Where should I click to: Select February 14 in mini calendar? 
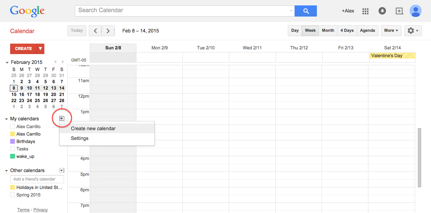point(62,88)
